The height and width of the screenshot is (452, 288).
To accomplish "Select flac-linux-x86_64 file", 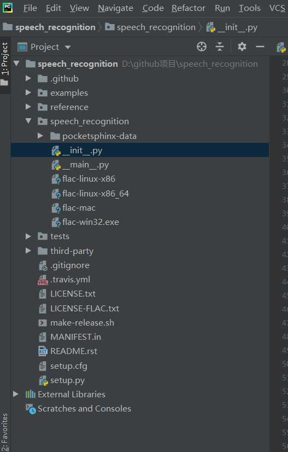I will (96, 193).
